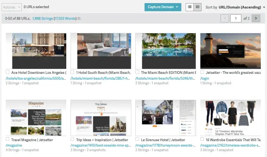Open 1 Hotel South Beach thumbnail
The width and height of the screenshot is (267, 157).
click(101, 51)
